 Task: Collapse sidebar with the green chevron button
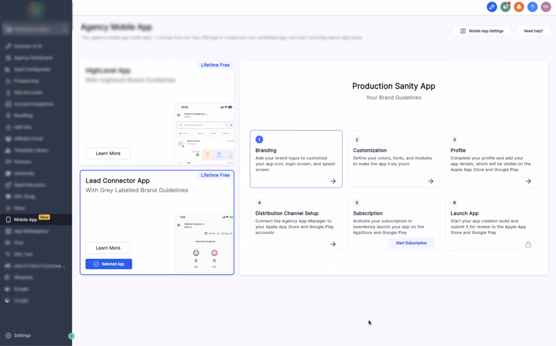(x=71, y=336)
